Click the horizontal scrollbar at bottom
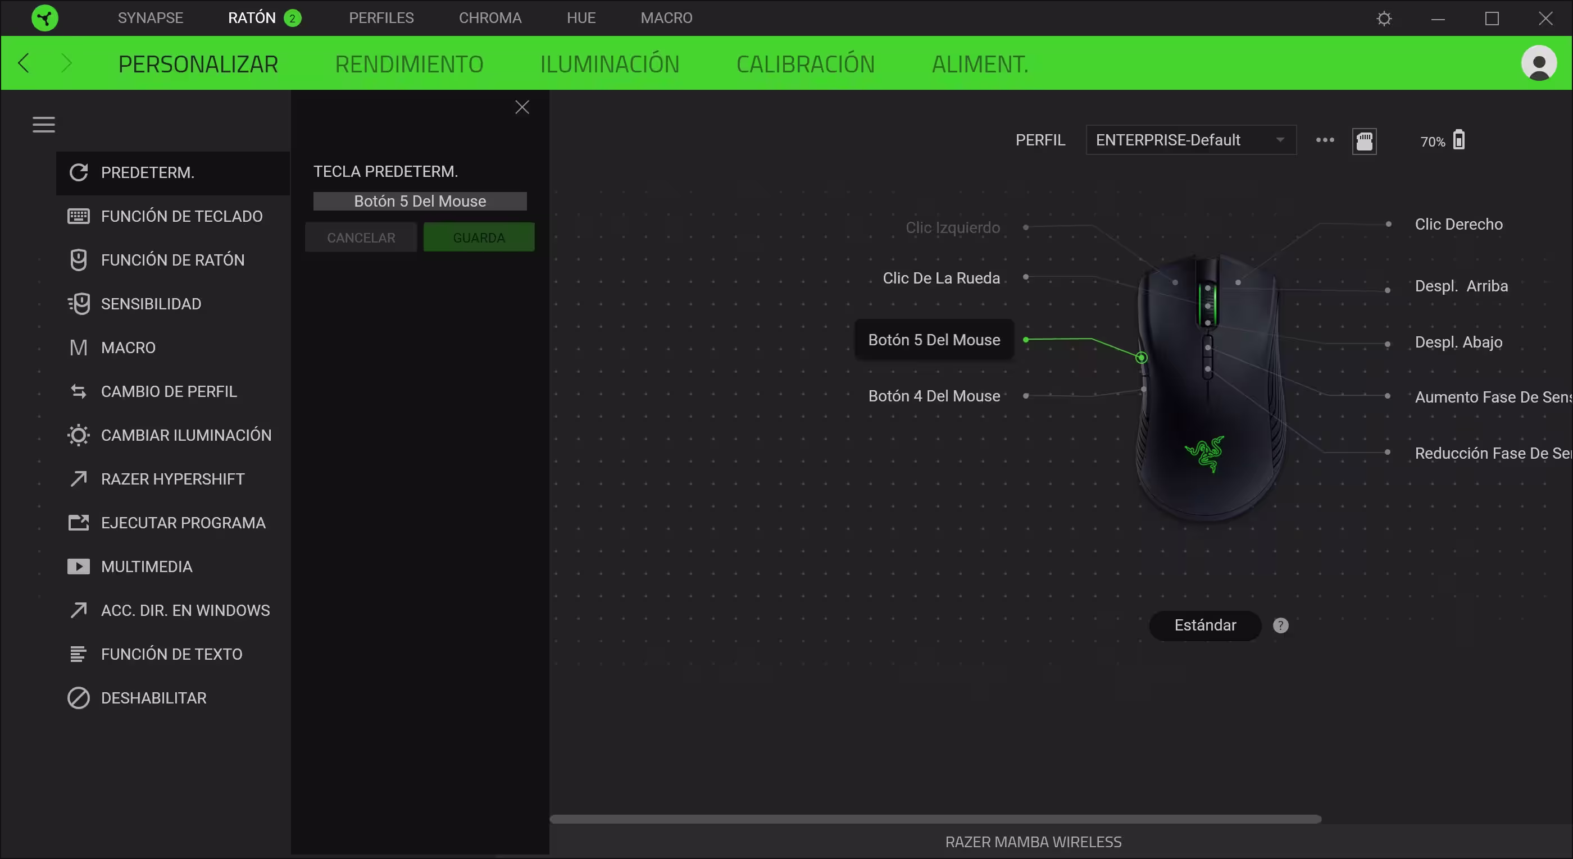 coord(935,819)
